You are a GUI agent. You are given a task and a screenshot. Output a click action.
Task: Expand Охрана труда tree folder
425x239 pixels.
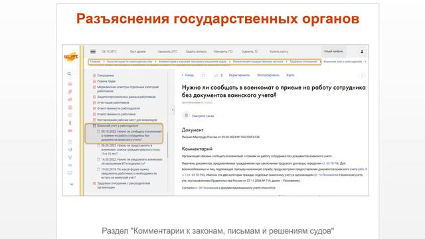tap(94, 81)
